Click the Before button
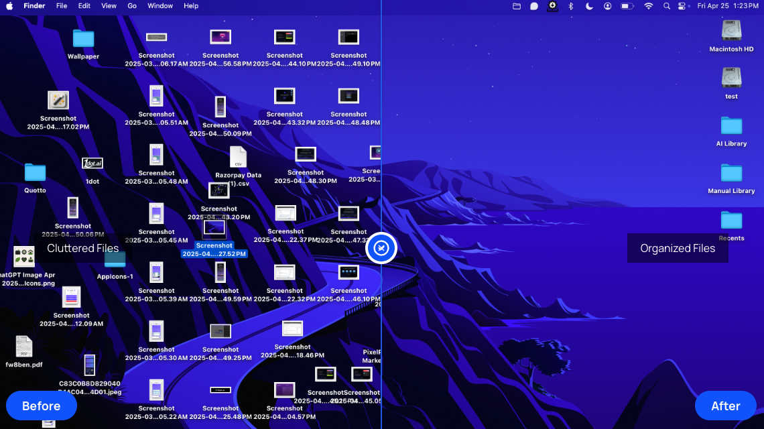 [41, 406]
